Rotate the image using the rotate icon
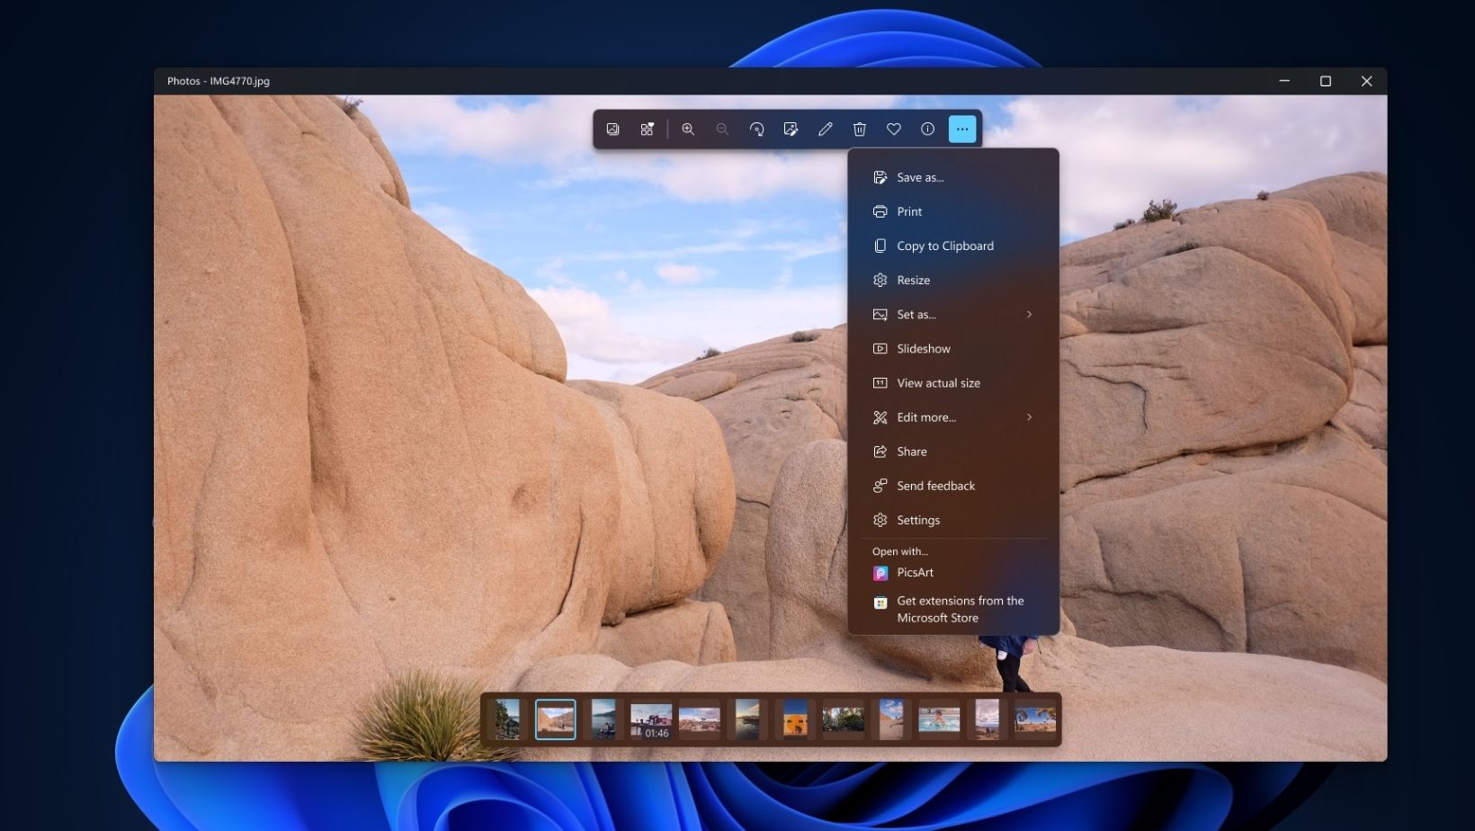 coord(756,130)
